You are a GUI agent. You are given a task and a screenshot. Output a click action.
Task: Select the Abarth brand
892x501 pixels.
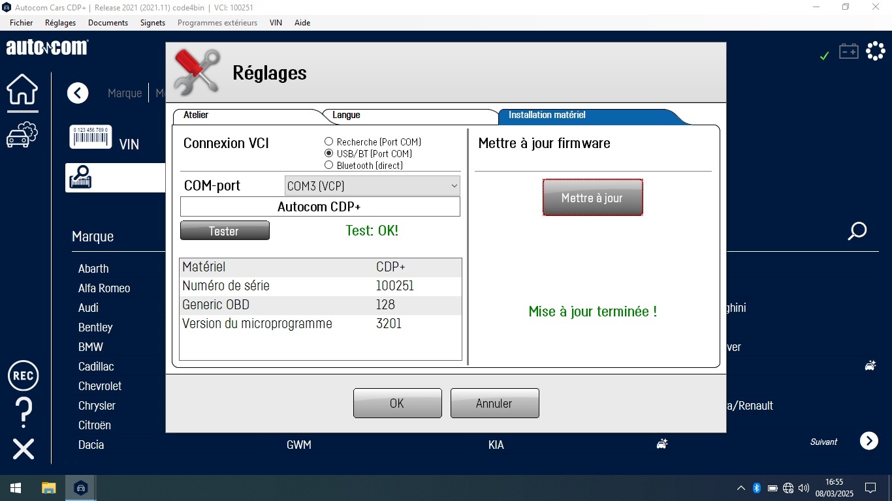[93, 269]
